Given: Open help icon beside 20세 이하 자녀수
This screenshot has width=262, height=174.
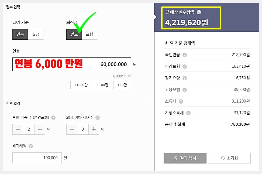Looking at the screenshot, I should coord(97,118).
